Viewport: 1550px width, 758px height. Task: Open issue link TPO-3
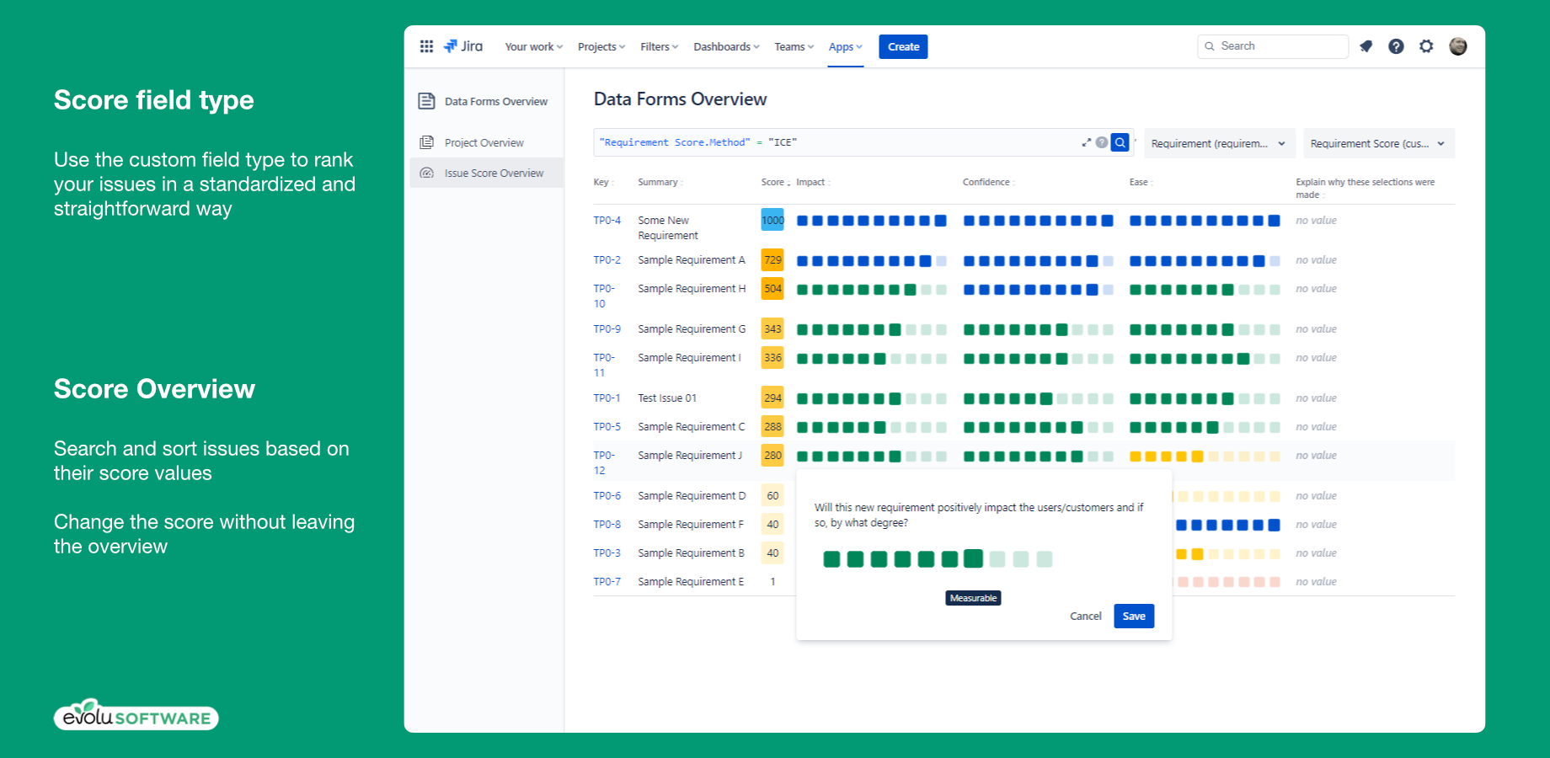(607, 552)
